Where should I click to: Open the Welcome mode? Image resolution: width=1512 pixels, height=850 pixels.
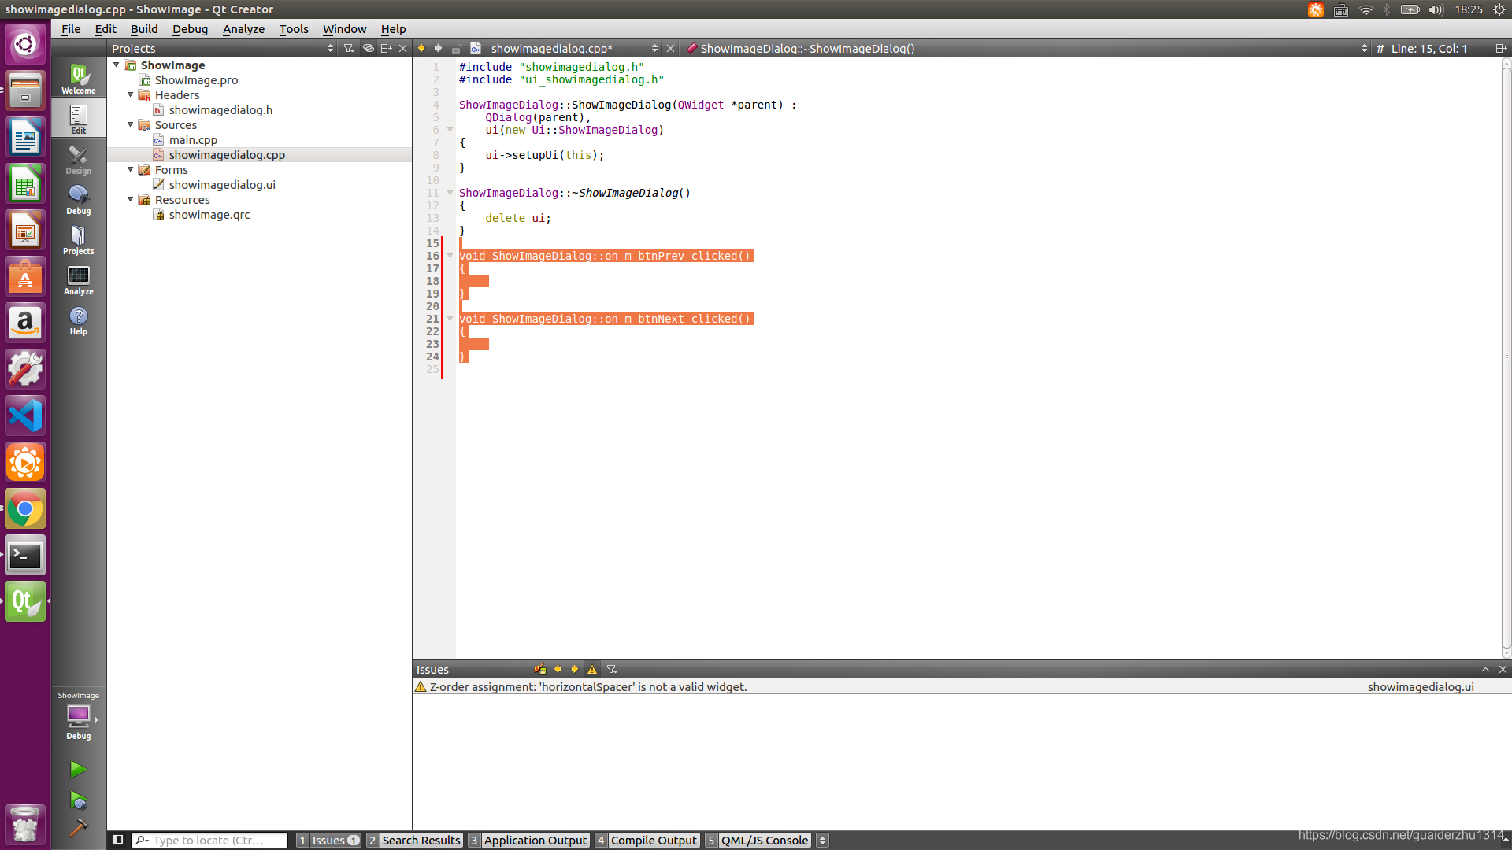coord(79,79)
